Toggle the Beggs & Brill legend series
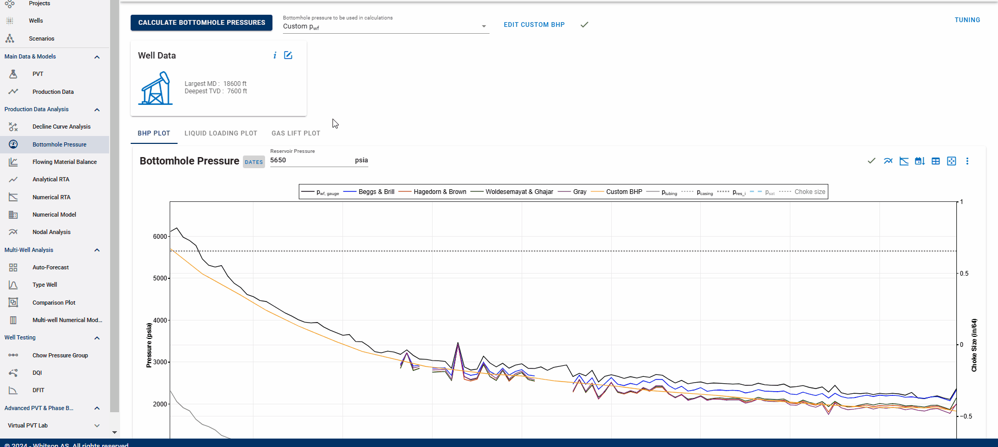The width and height of the screenshot is (998, 447). 369,192
